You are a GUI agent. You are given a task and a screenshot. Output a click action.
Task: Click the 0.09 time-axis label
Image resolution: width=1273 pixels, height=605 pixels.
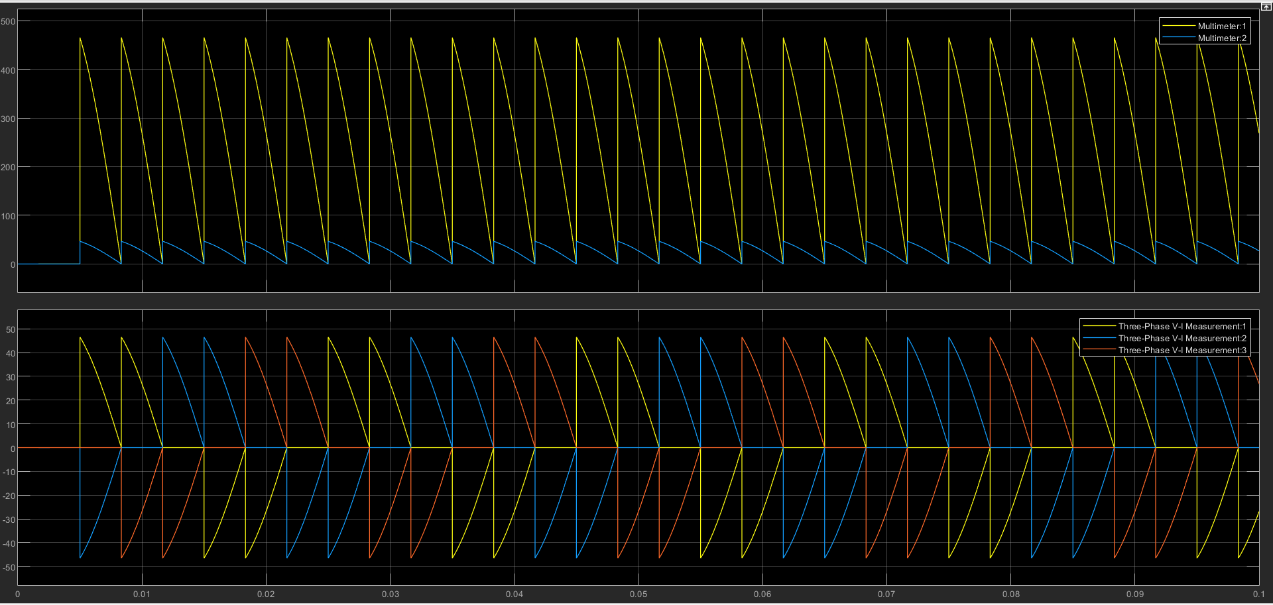click(1135, 594)
